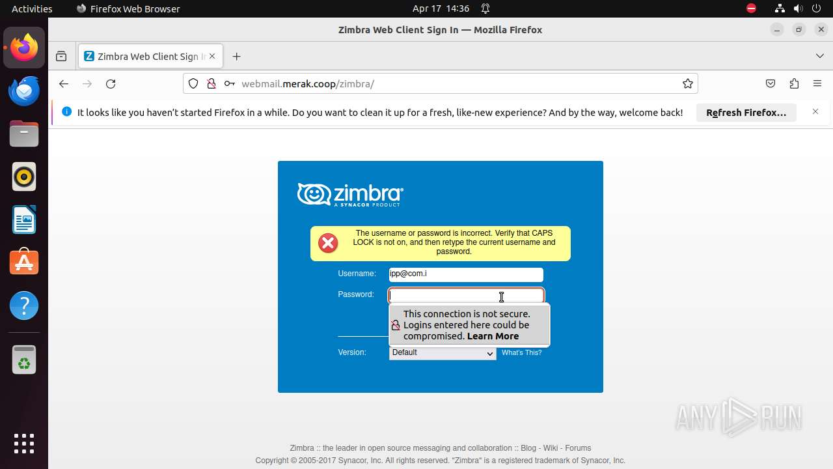The image size is (833, 469).
Task: Open the saved logins key icon
Action: (x=229, y=83)
